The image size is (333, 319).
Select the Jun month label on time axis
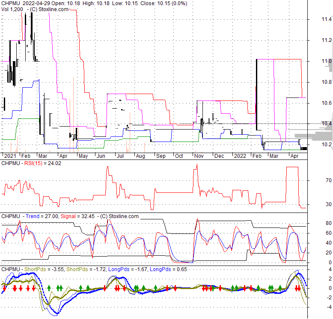(x=101, y=156)
